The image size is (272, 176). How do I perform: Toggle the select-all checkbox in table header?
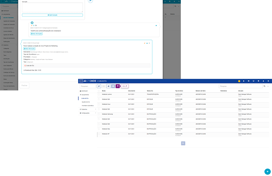pos(99,91)
